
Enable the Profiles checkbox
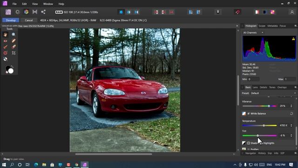pyautogui.click(x=248, y=149)
